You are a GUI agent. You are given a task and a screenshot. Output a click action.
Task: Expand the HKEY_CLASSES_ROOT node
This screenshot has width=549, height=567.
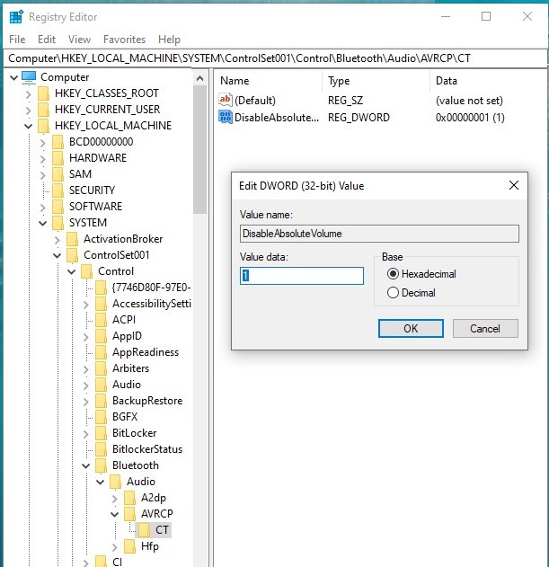(x=28, y=94)
